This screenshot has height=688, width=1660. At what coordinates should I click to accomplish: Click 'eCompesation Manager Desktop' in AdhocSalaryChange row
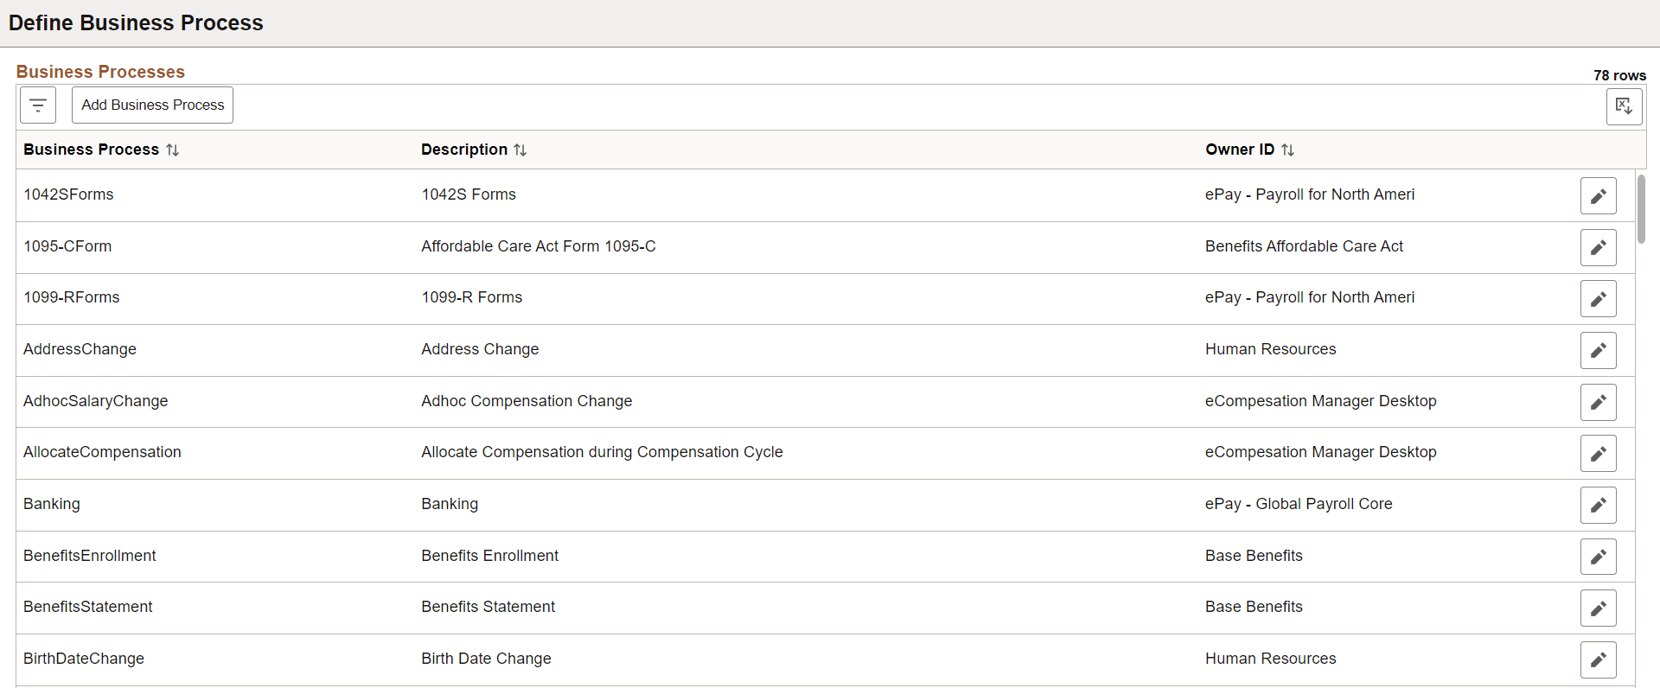pos(1320,401)
